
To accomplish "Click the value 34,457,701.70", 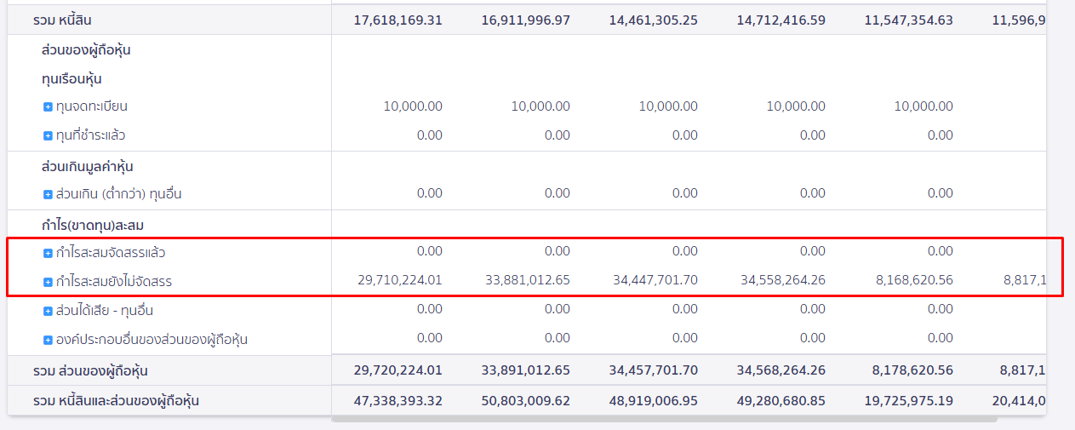I will (654, 370).
